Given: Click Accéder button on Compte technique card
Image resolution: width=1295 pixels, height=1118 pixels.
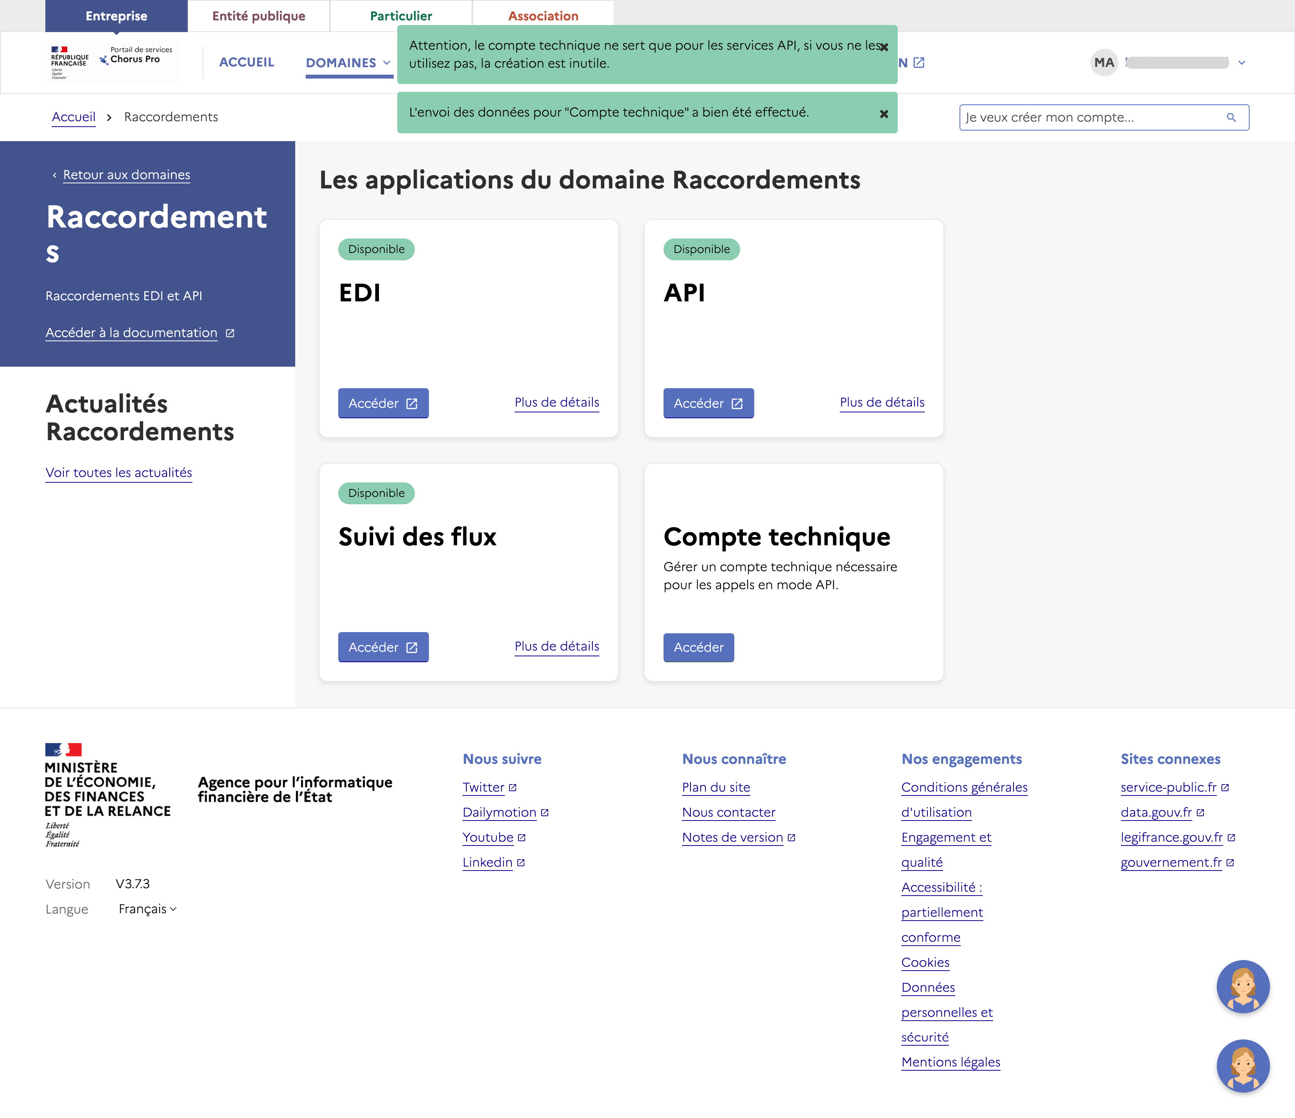Looking at the screenshot, I should (x=698, y=647).
